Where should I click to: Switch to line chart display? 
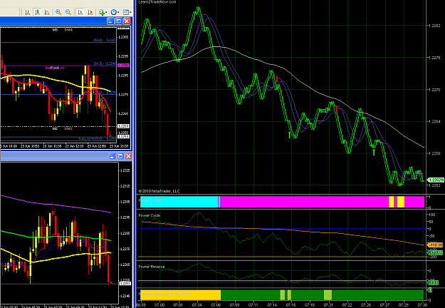pyautogui.click(x=47, y=12)
